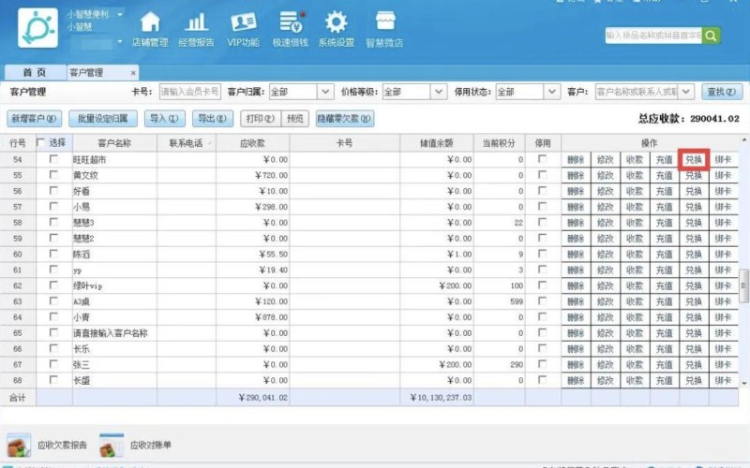This screenshot has height=468, width=750.
Task: Click 当前积分 column header
Action: click(499, 143)
